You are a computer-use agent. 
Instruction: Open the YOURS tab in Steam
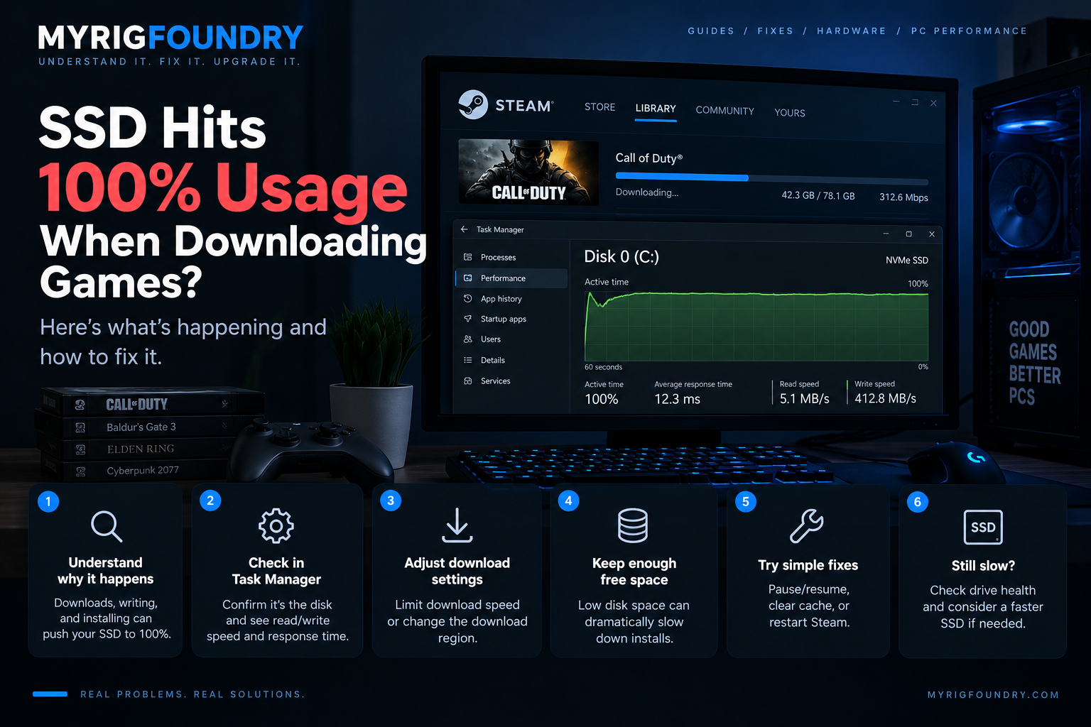(x=790, y=113)
